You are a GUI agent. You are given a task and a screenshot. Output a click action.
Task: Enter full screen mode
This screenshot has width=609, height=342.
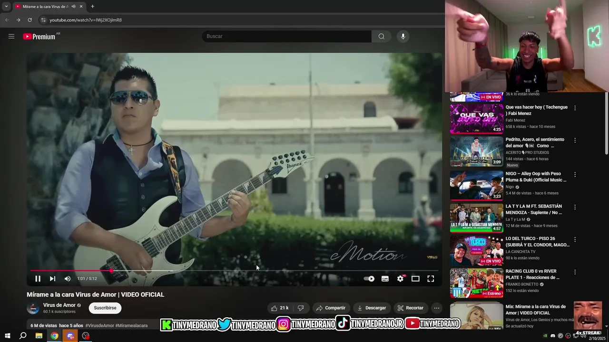coord(431,279)
